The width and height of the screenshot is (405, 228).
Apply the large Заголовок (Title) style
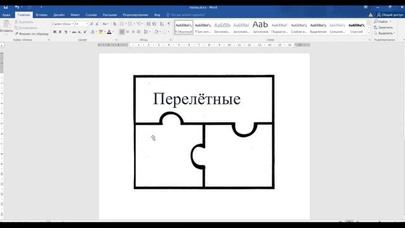tap(260, 28)
